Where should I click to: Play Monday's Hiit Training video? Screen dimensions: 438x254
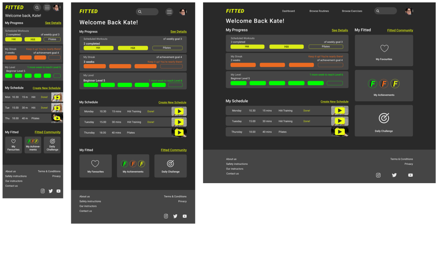(x=340, y=110)
